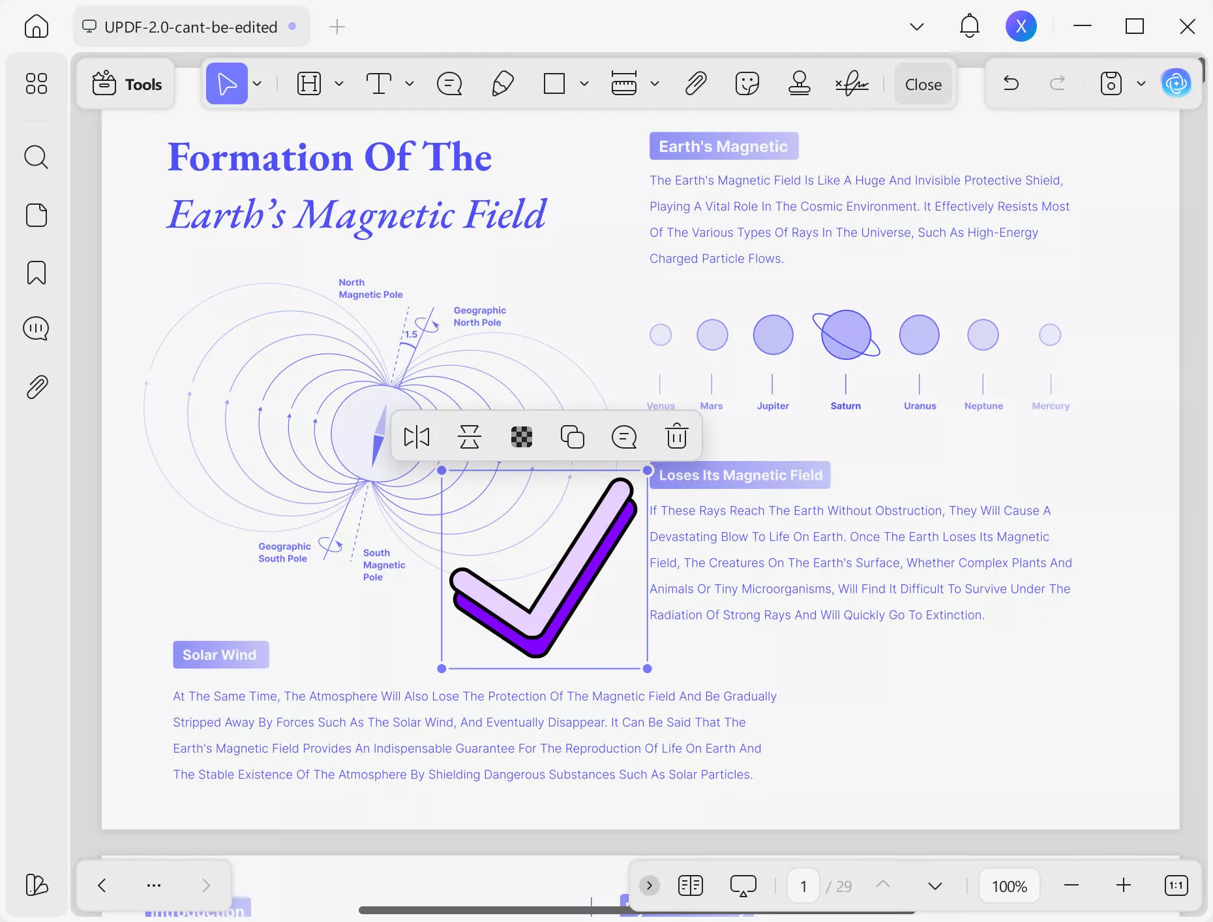
Task: Expand the shape tool options arrow
Action: (584, 83)
